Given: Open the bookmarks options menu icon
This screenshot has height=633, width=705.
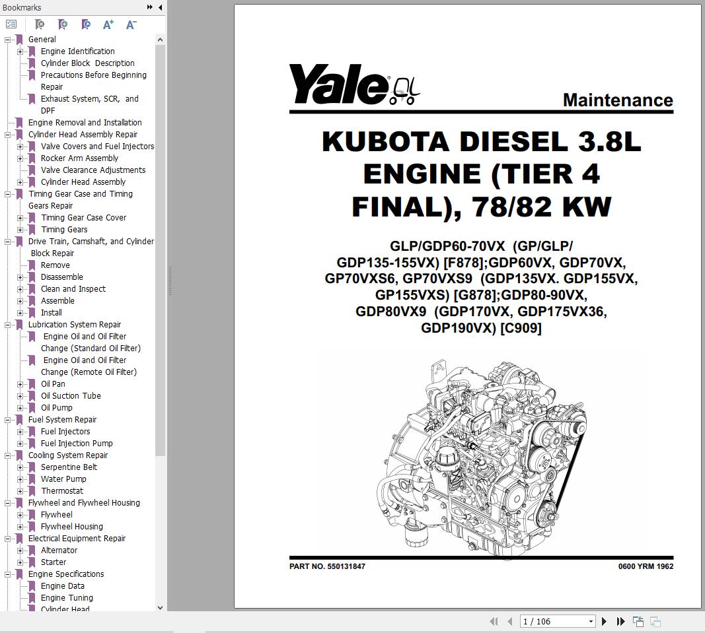Looking at the screenshot, I should pyautogui.click(x=11, y=24).
